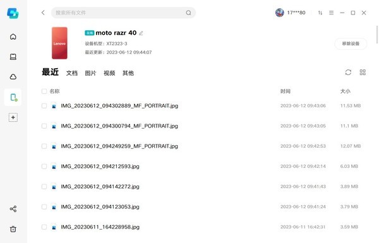Screen dimensions: 379x243
Task: Go back using the left arrow
Action: tap(43, 13)
